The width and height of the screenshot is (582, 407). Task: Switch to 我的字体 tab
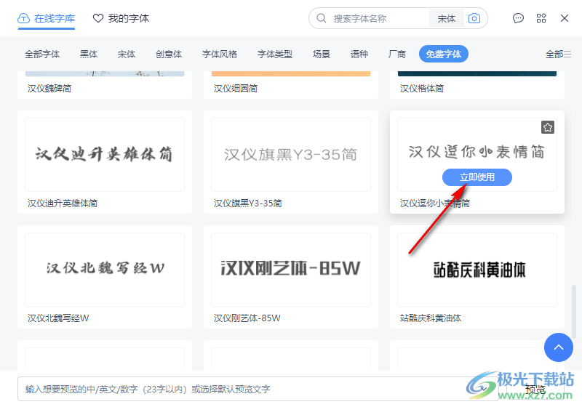[x=121, y=18]
